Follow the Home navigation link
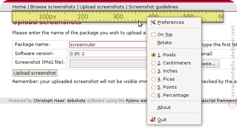This screenshot has width=237, height=130. point(19,7)
